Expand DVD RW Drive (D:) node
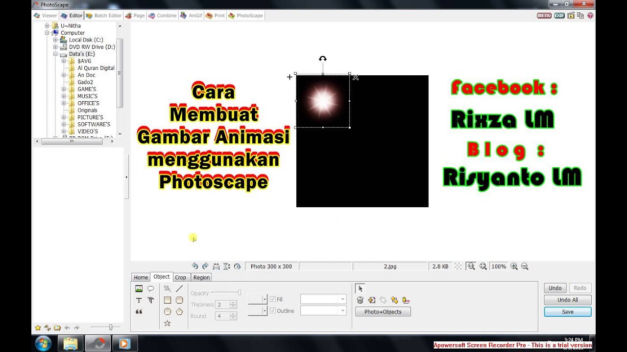This screenshot has height=352, width=627. [x=55, y=47]
